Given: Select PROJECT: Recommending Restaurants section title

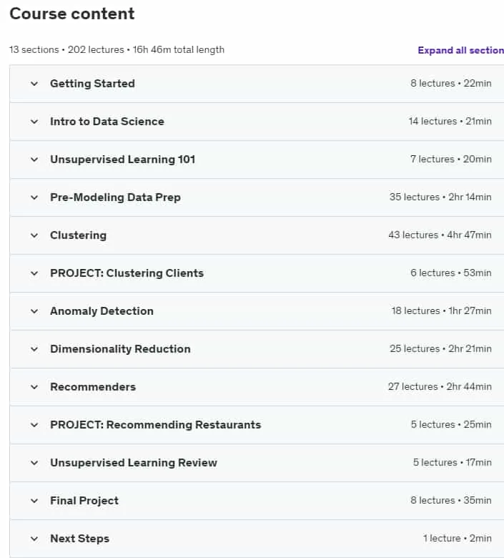Looking at the screenshot, I should [x=155, y=425].
